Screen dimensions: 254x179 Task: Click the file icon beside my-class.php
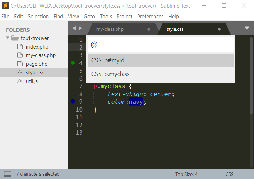[x=20, y=55]
